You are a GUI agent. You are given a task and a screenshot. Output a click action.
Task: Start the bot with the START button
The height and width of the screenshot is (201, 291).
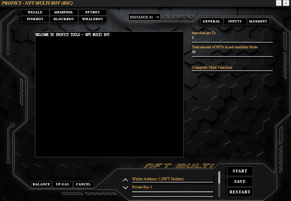coord(240,171)
